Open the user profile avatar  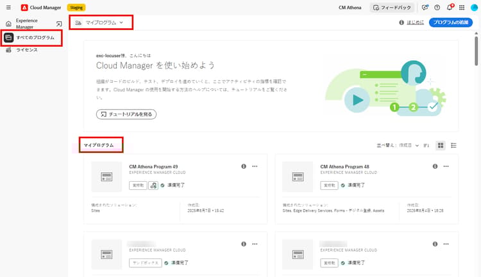474,7
